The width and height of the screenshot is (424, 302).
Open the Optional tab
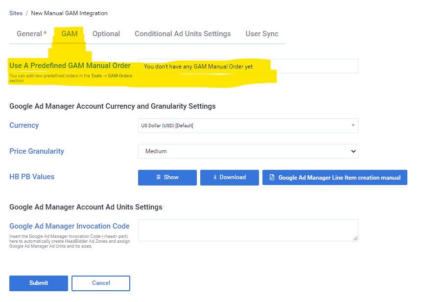point(106,34)
